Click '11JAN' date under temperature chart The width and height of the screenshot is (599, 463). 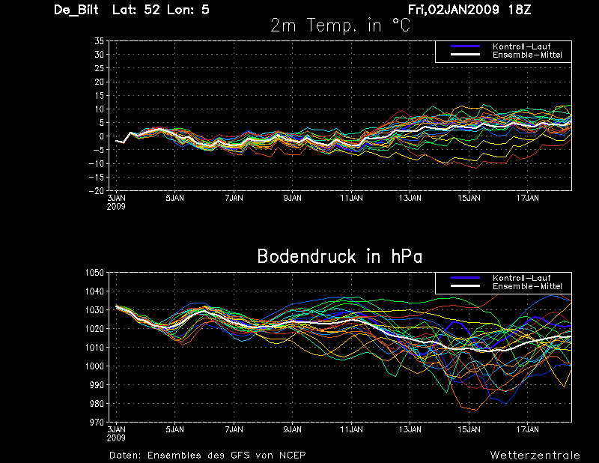point(351,198)
